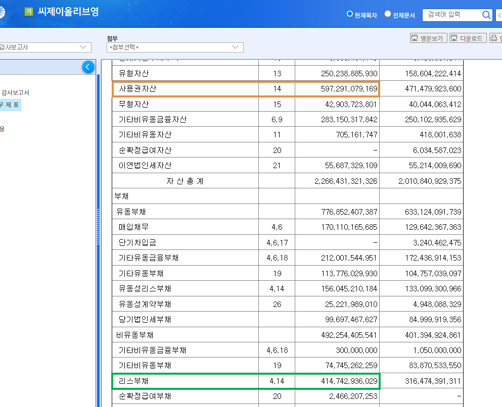Screen dimensions: 502x407
Task: Click the value 316,474,391,311
Action: point(433,381)
